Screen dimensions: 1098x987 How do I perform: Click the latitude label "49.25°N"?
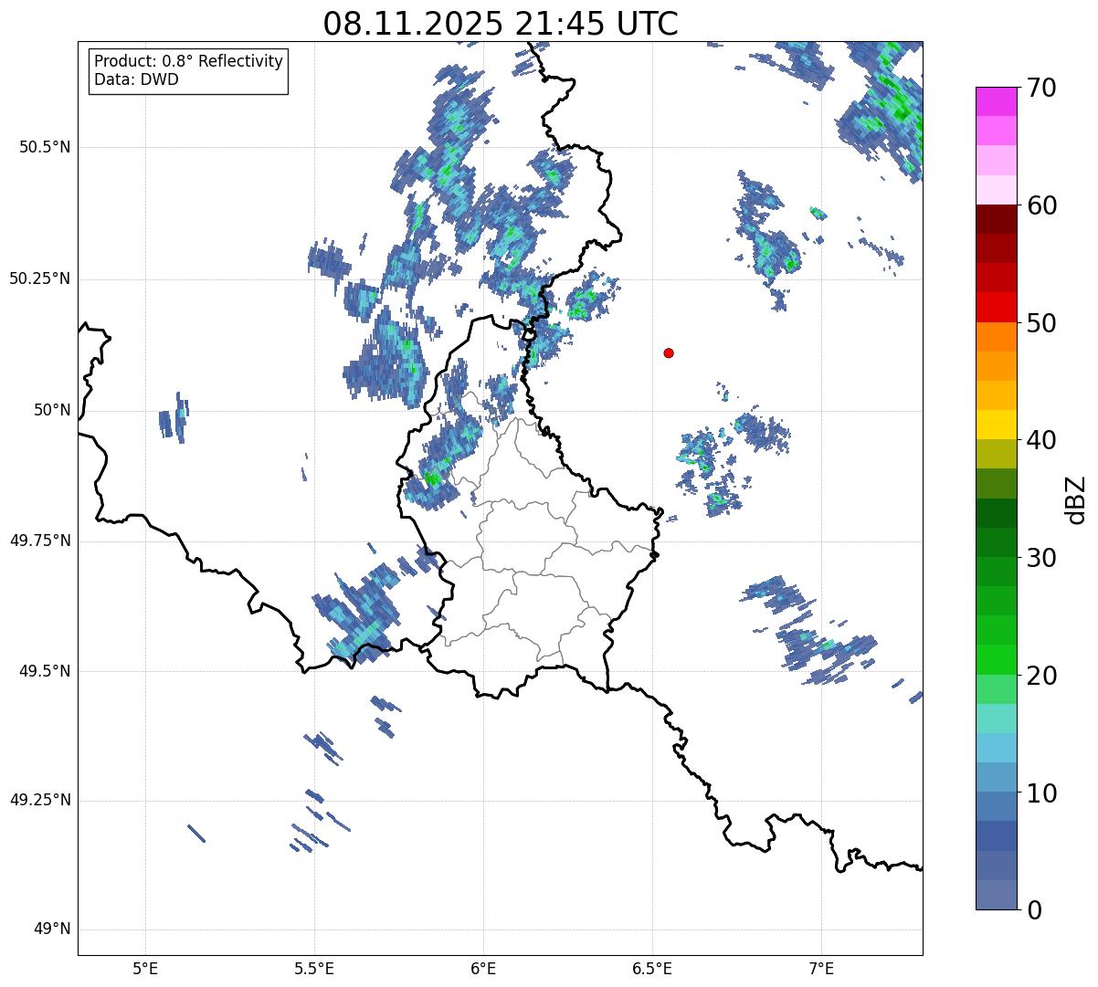pyautogui.click(x=40, y=800)
